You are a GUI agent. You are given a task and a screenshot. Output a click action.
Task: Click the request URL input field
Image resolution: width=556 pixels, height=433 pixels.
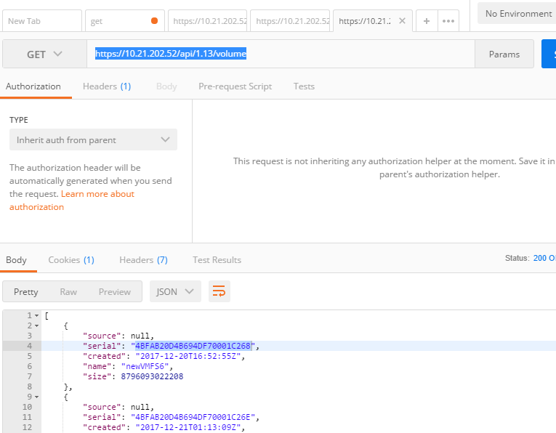(281, 54)
